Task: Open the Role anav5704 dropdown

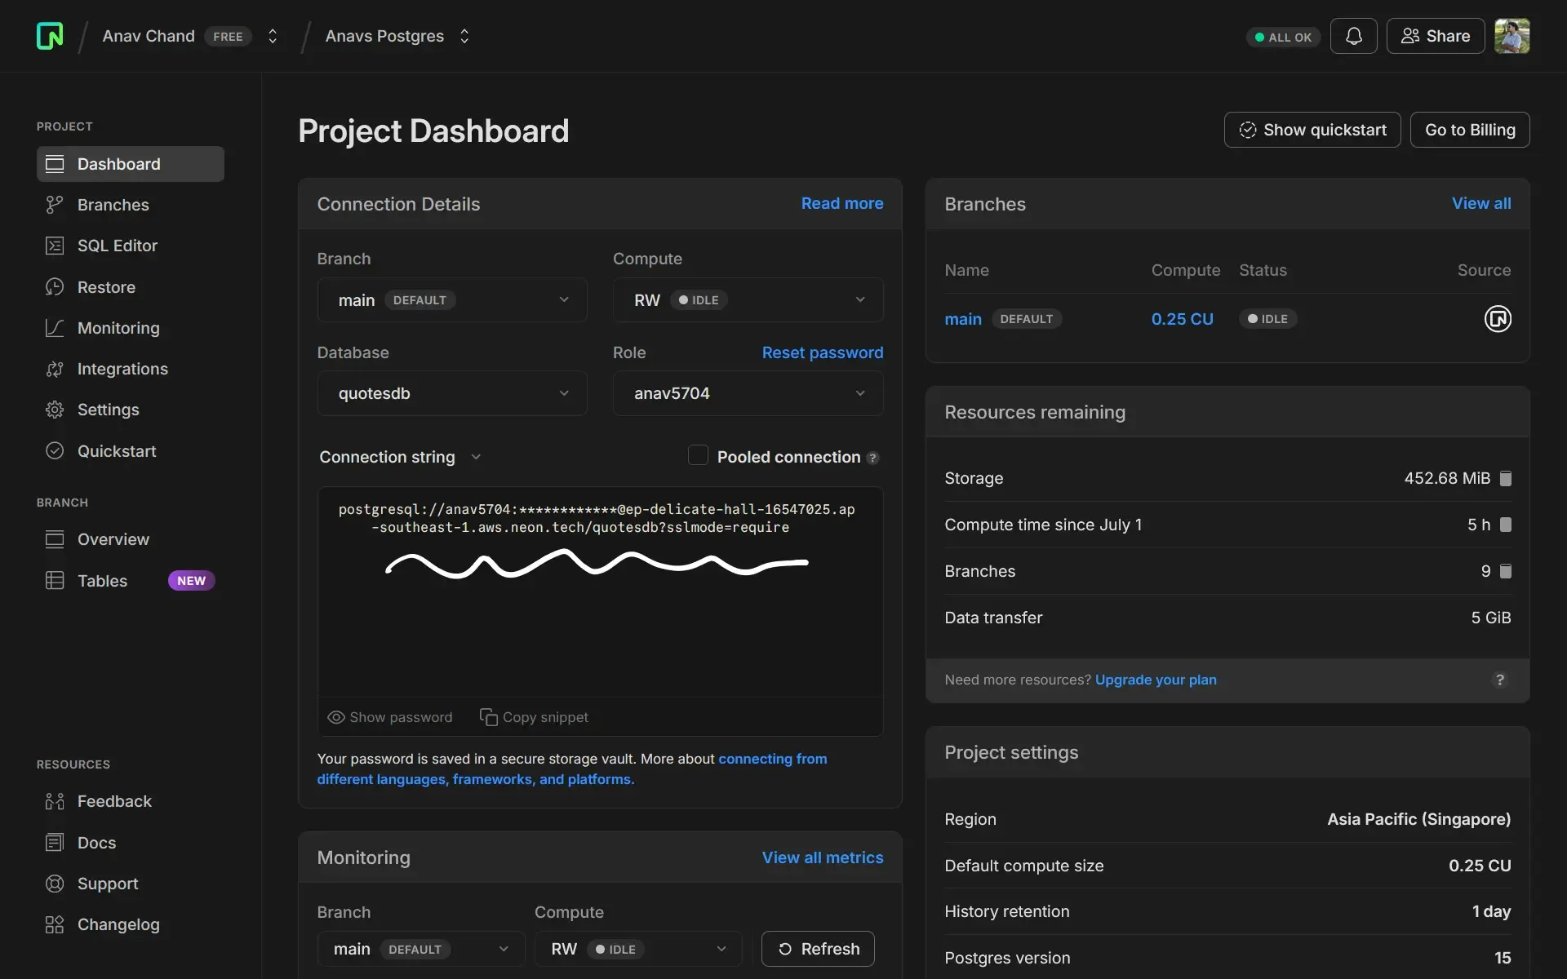Action: (x=748, y=393)
